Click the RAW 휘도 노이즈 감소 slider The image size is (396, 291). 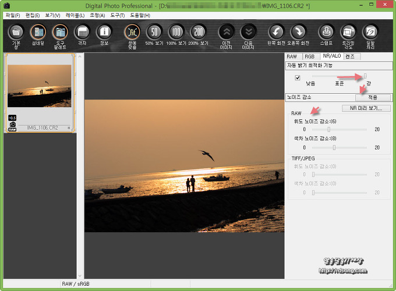coord(329,129)
